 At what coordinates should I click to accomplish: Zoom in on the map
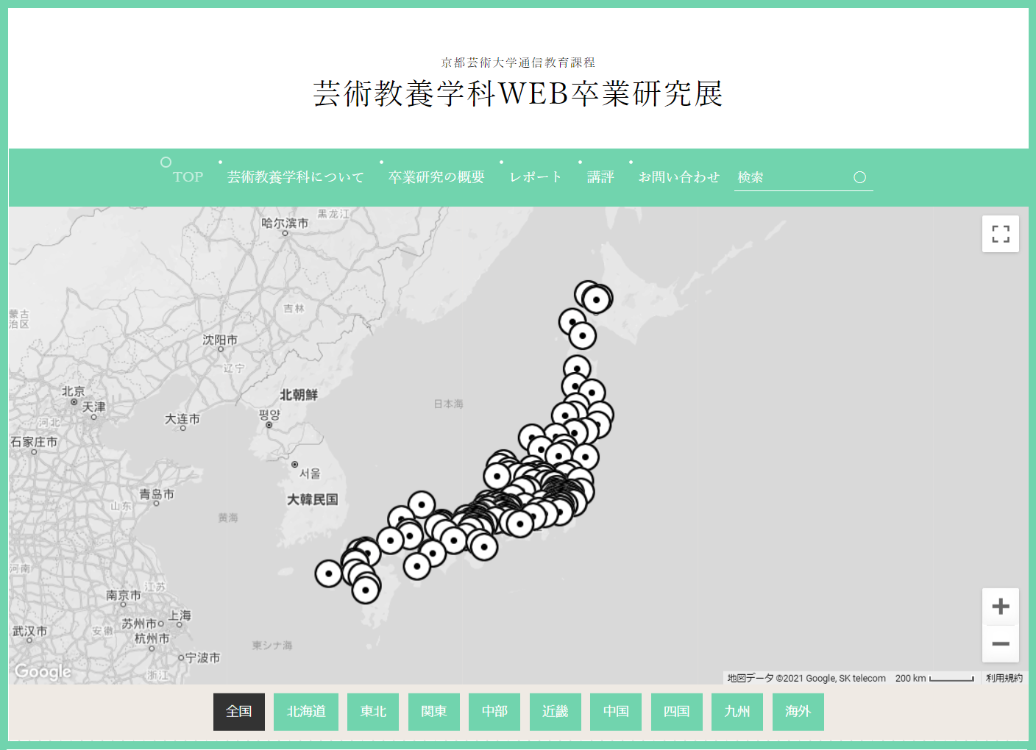click(x=1000, y=607)
